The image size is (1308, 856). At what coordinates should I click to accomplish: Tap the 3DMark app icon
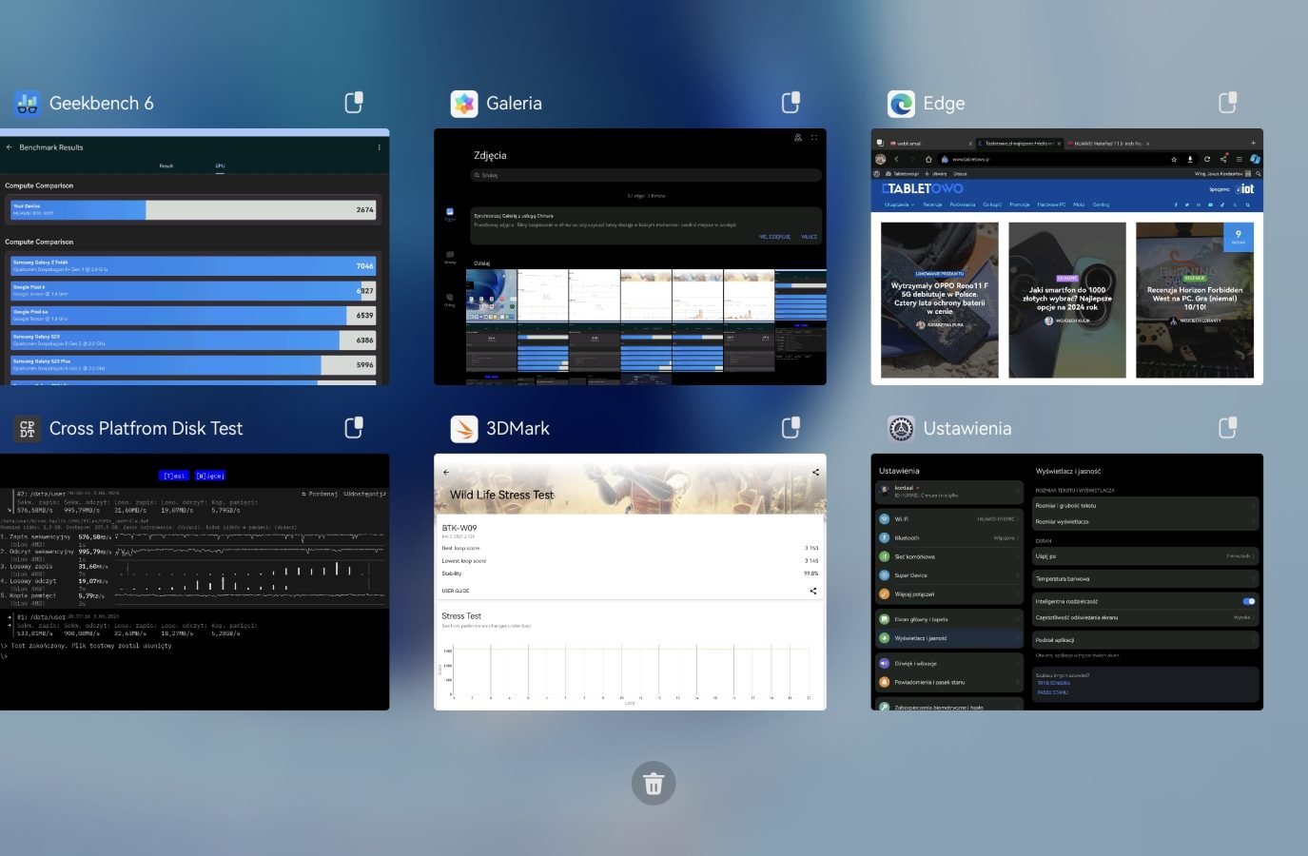coord(463,428)
